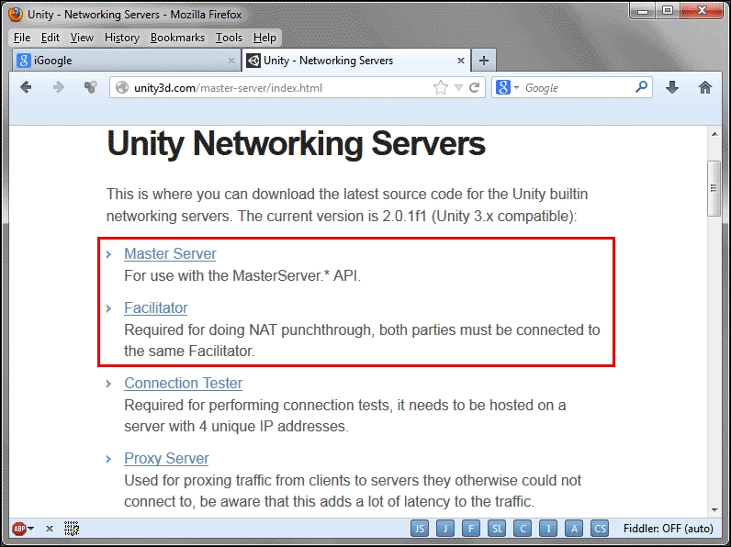Click the Forward navigation arrow
731x547 pixels.
point(58,87)
